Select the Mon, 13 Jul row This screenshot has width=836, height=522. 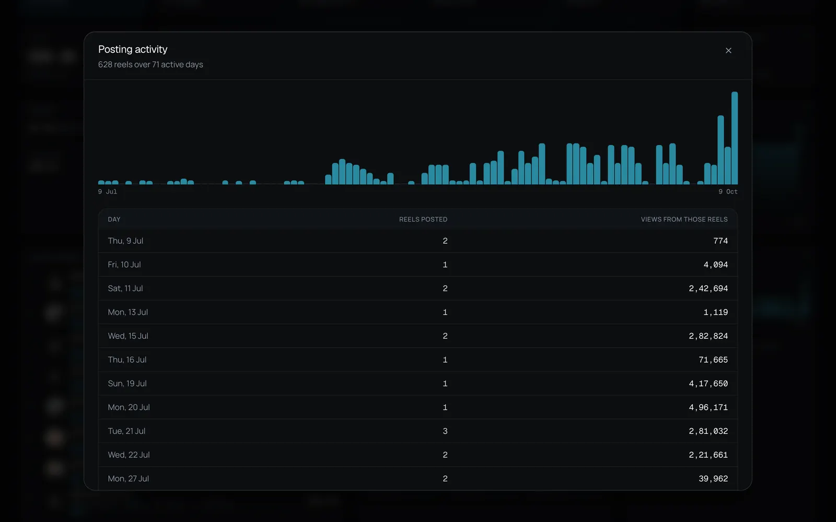418,312
